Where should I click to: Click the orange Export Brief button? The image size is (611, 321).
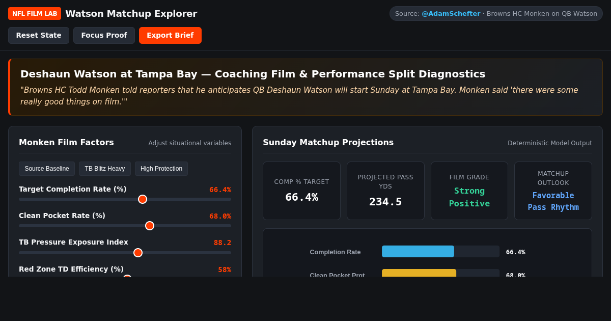click(x=170, y=36)
